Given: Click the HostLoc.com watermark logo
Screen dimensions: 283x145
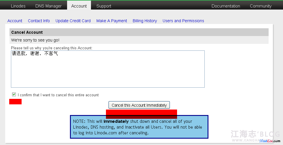Looking at the screenshot, I should click(269, 141).
